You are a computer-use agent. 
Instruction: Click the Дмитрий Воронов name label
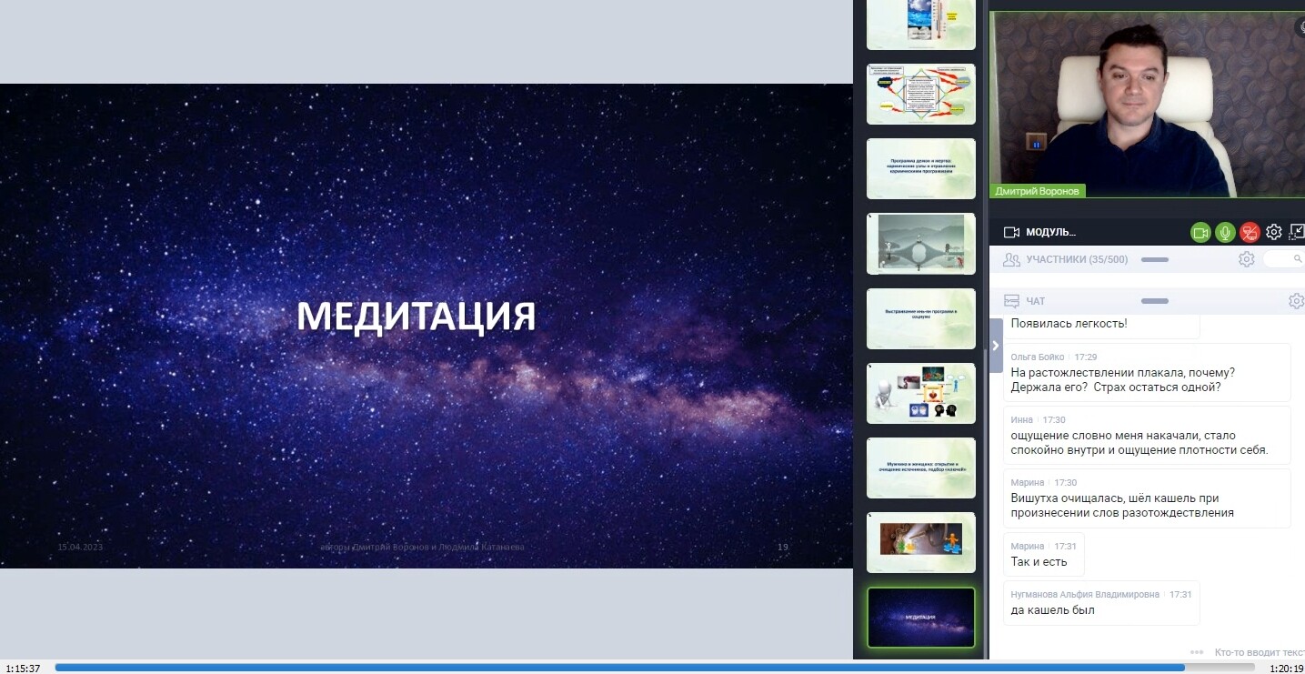coord(1038,191)
